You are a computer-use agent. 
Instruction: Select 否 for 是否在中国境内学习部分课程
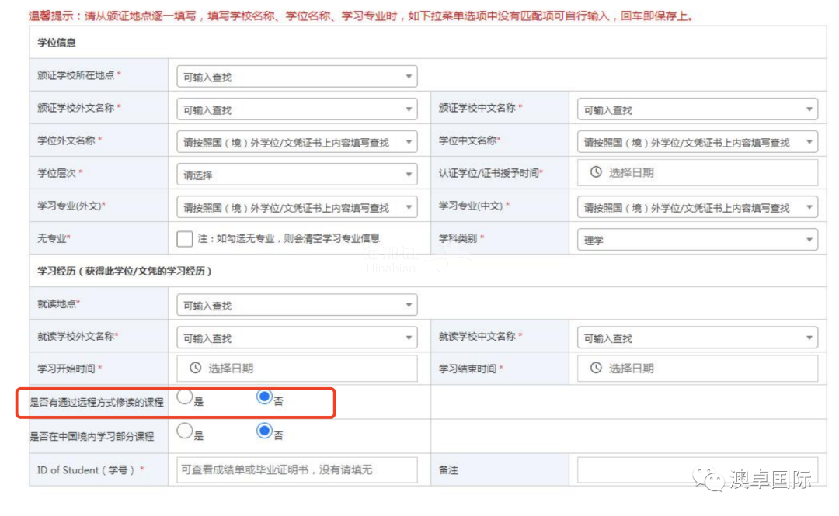(264, 431)
